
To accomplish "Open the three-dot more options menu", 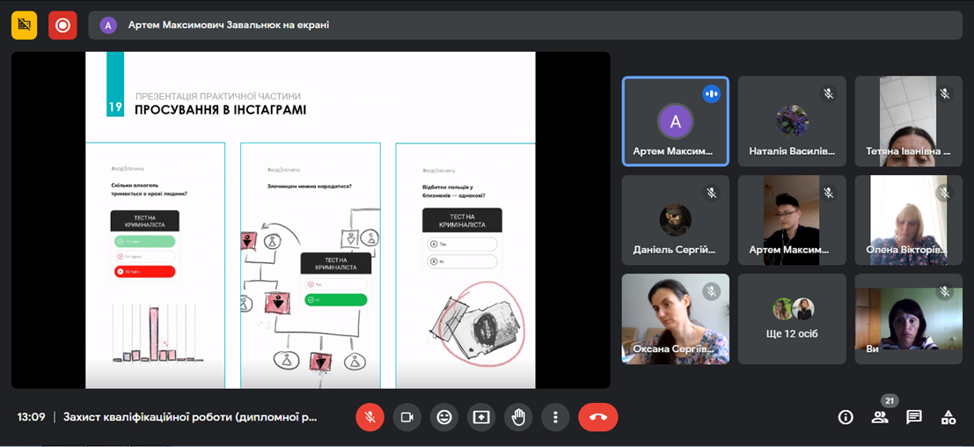I will pos(555,417).
